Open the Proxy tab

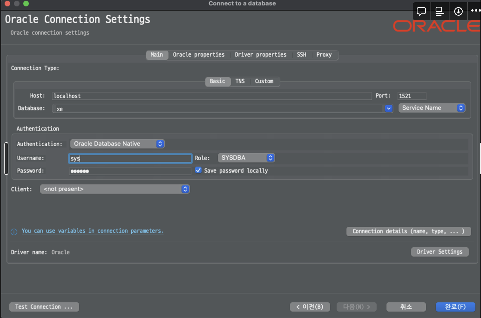click(324, 55)
